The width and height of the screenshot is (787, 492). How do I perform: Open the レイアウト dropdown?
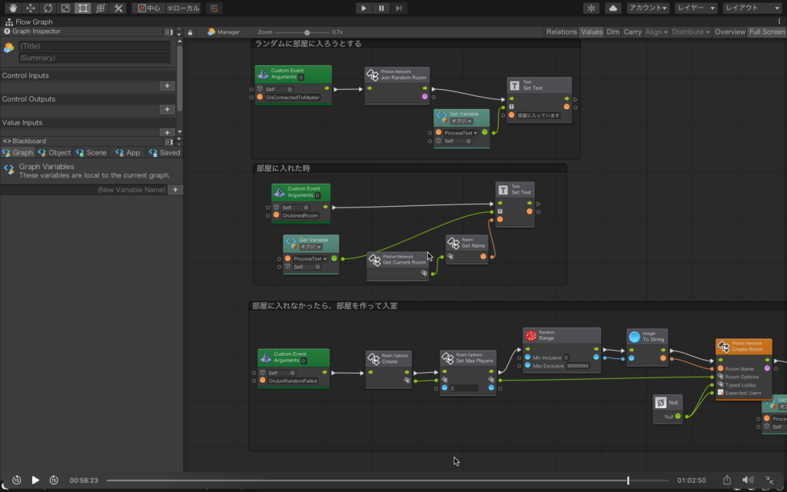(x=752, y=8)
